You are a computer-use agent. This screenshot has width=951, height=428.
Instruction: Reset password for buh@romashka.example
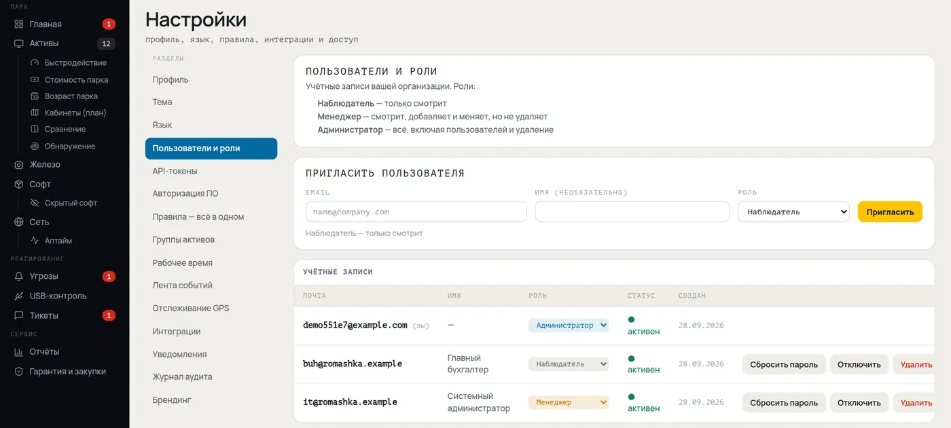(x=784, y=364)
